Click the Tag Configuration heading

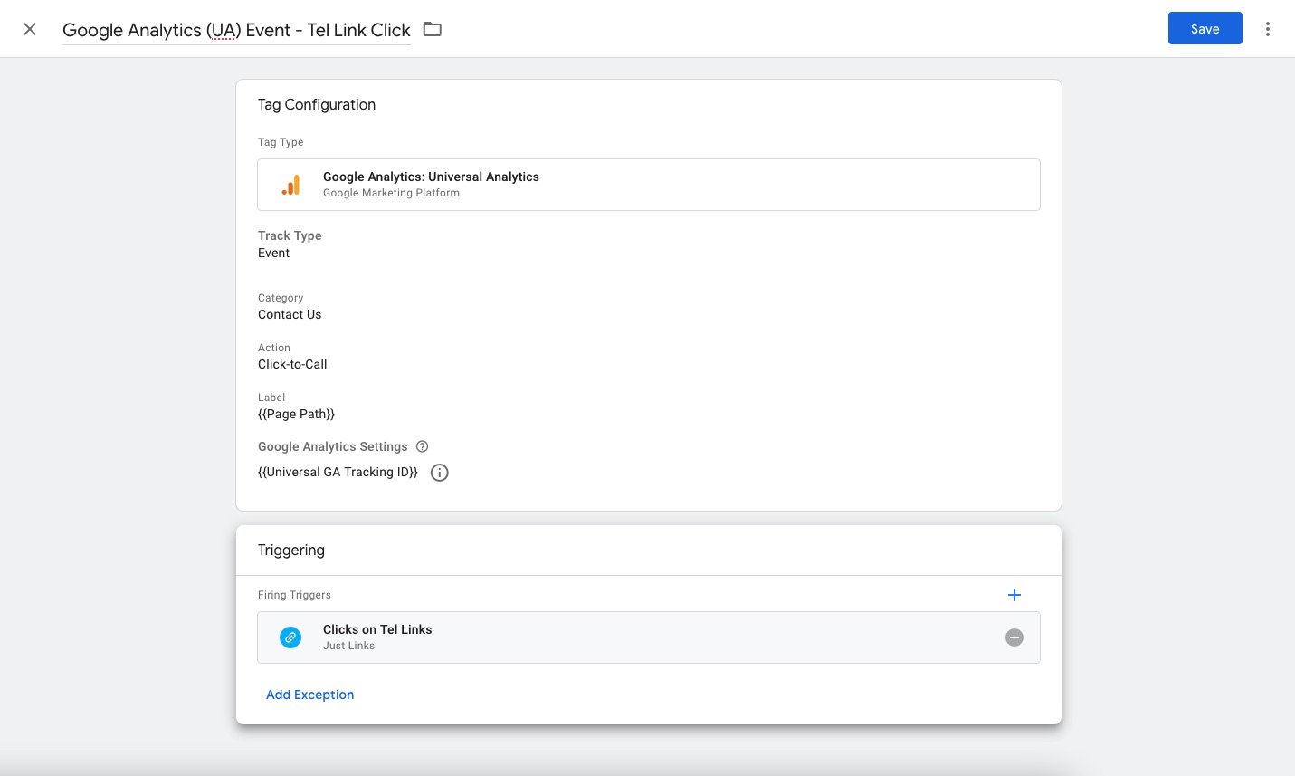coord(317,105)
